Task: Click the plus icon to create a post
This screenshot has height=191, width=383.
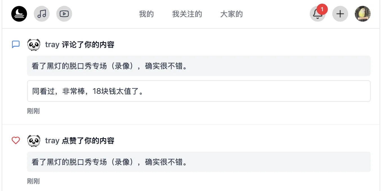Action: click(340, 14)
